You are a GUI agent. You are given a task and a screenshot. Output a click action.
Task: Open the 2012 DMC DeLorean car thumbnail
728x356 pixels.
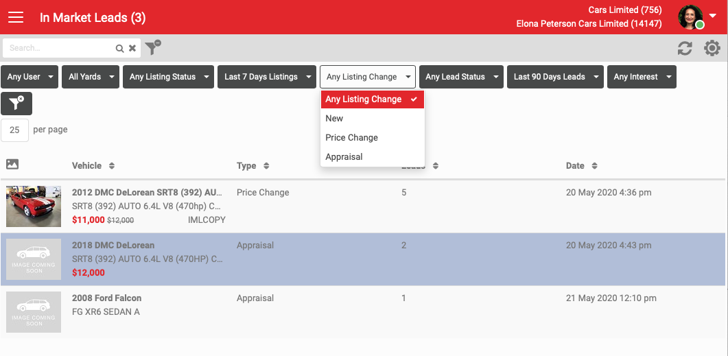[x=34, y=206]
